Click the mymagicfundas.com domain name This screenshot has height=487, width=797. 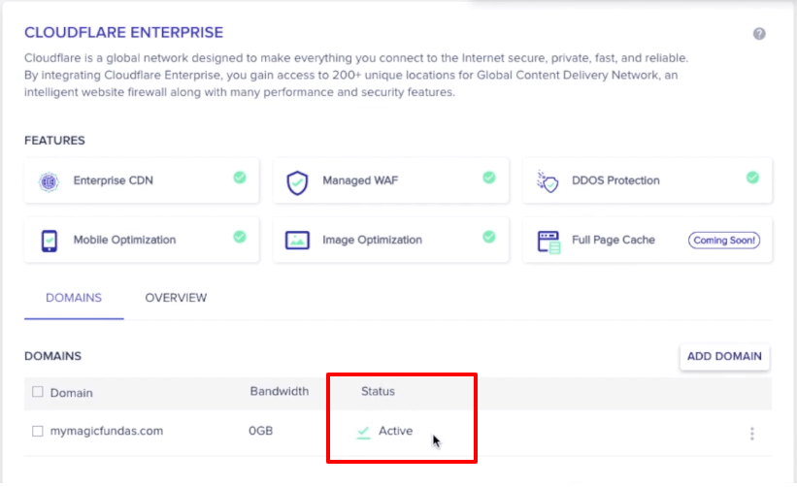107,431
